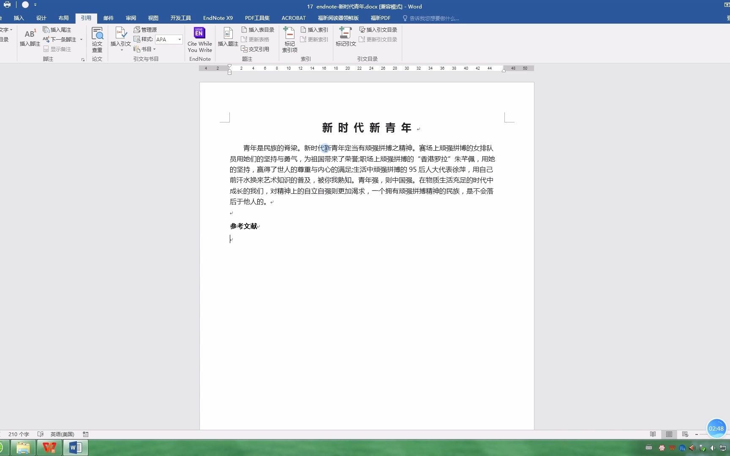Click zoom out on the status bar slider
This screenshot has height=456, width=730.
click(x=697, y=434)
